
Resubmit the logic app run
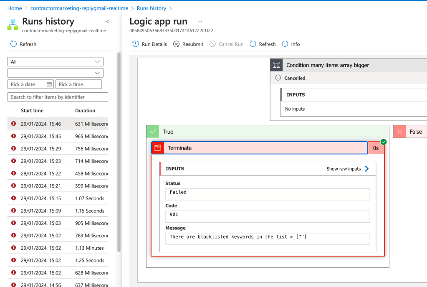point(188,44)
